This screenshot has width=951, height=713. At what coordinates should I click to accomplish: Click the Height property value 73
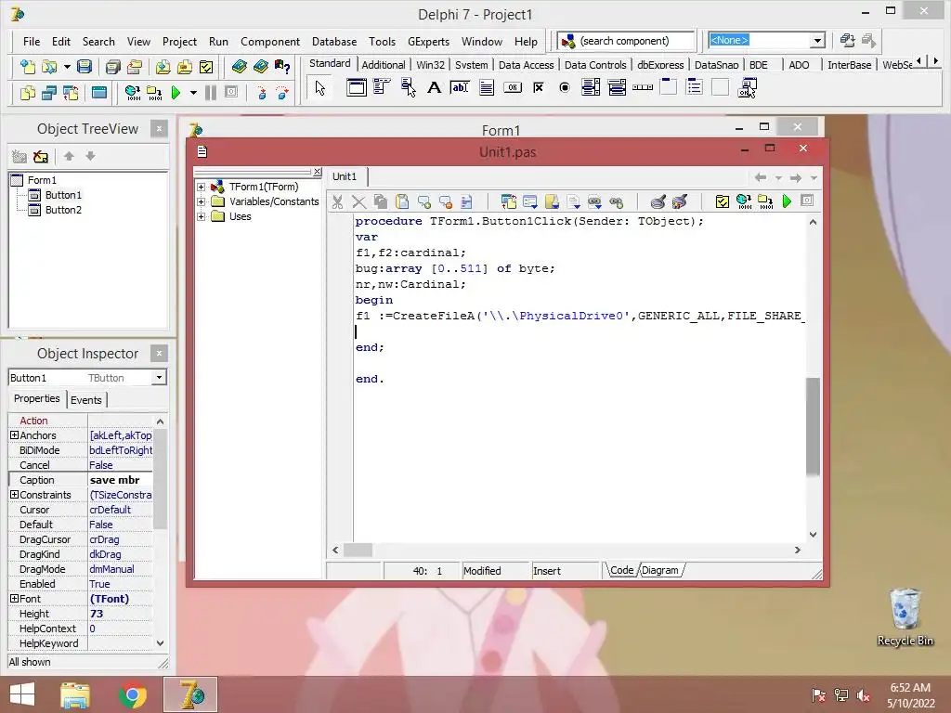(121, 615)
